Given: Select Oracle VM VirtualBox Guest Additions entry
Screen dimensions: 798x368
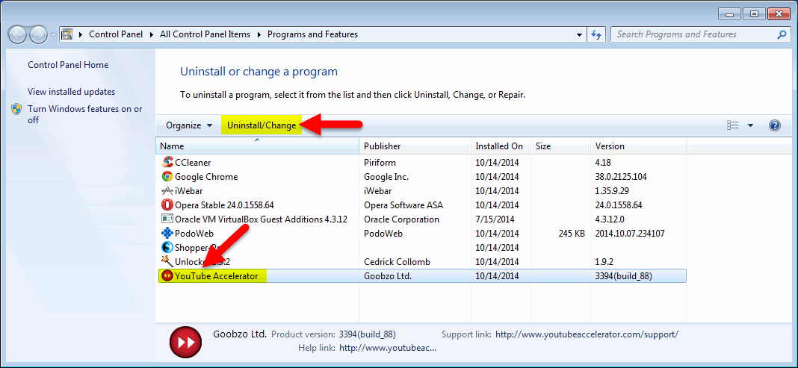Looking at the screenshot, I should (261, 219).
